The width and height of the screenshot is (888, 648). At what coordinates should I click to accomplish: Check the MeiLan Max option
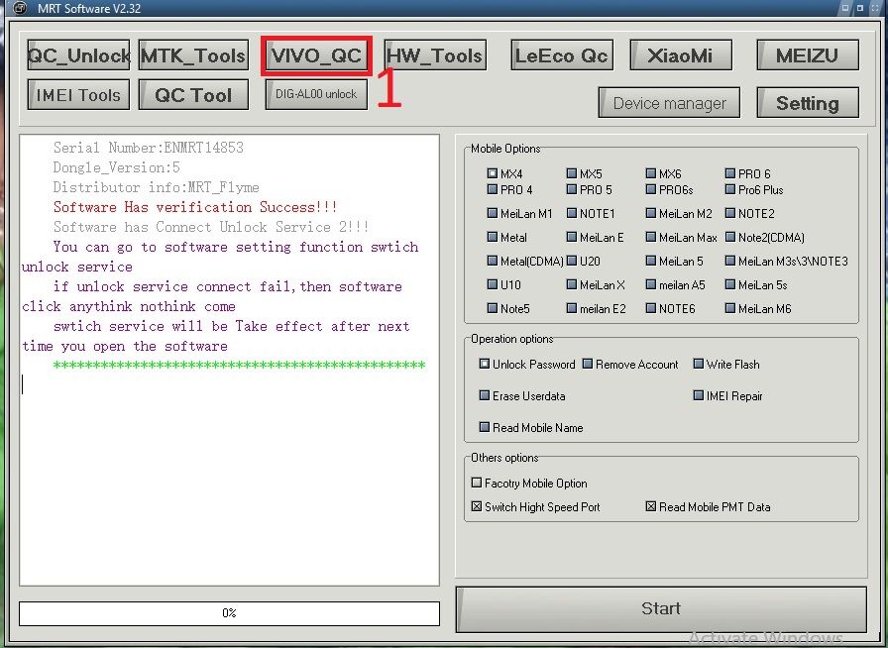[651, 237]
